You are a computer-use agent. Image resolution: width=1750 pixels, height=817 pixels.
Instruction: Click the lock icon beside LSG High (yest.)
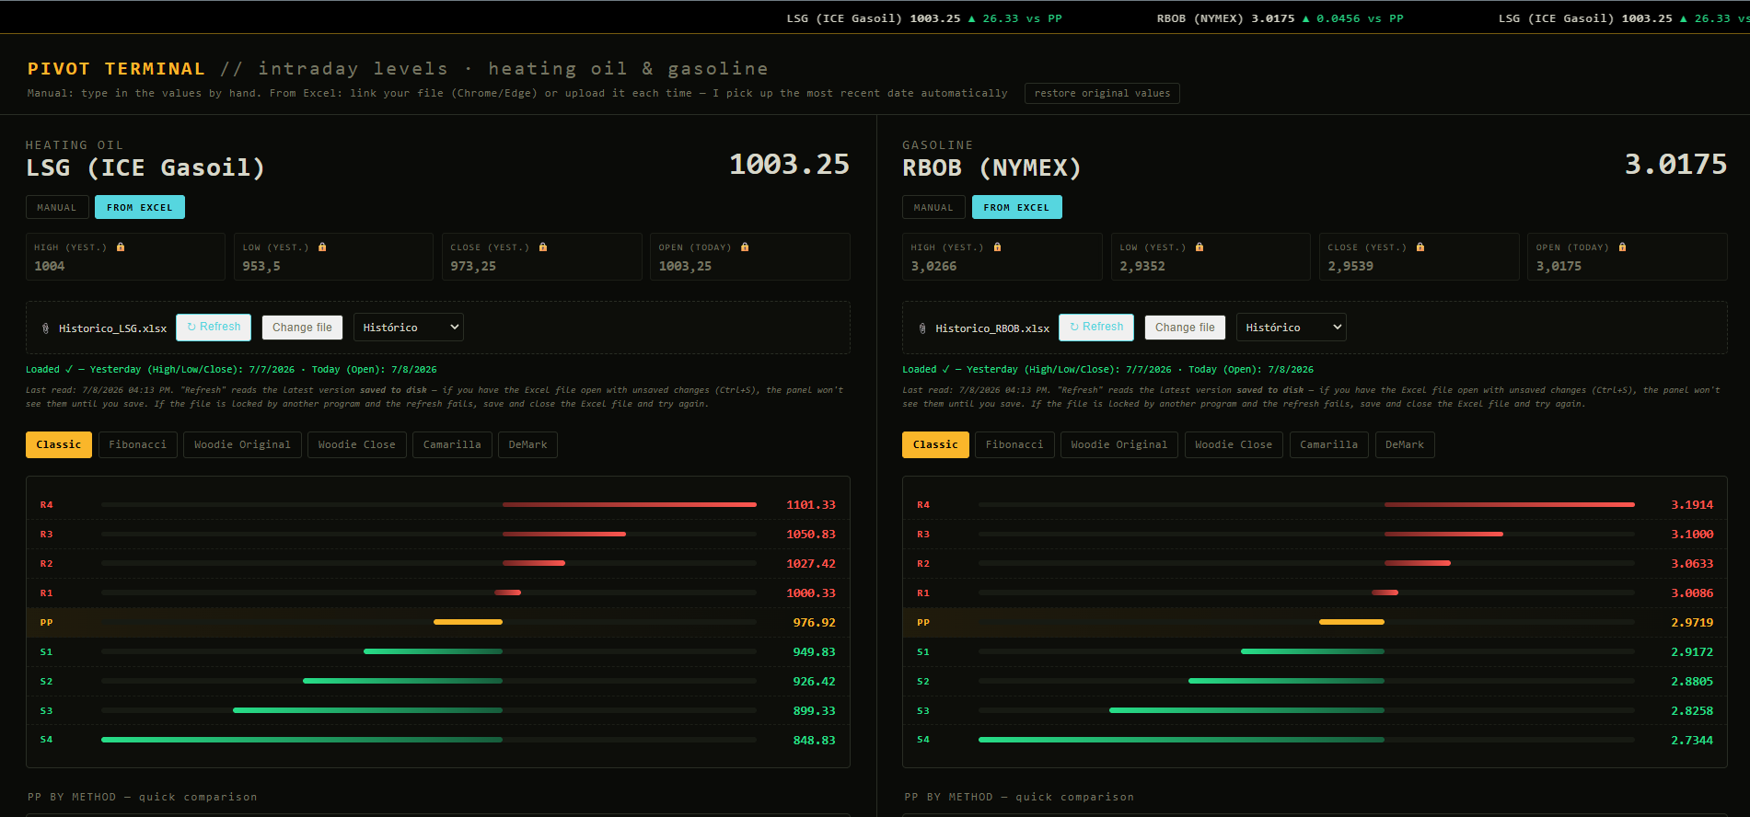121,247
